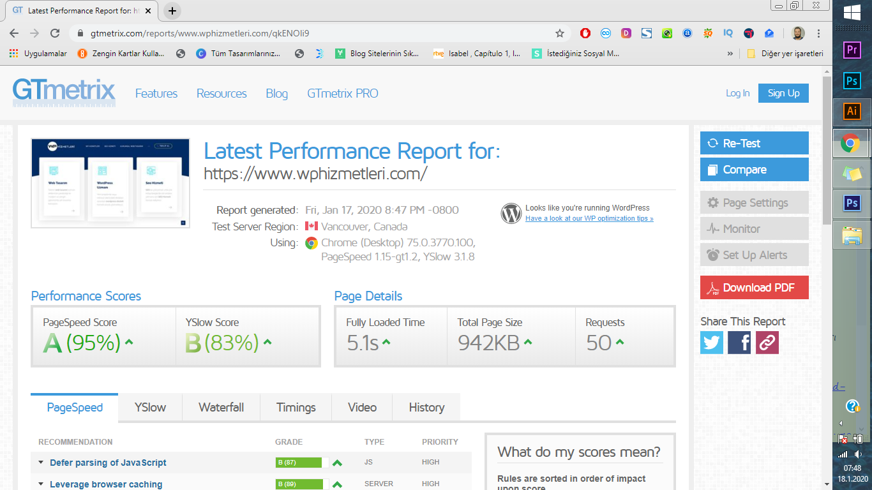Open GTmetrix PRO page
This screenshot has height=490, width=872.
[343, 94]
